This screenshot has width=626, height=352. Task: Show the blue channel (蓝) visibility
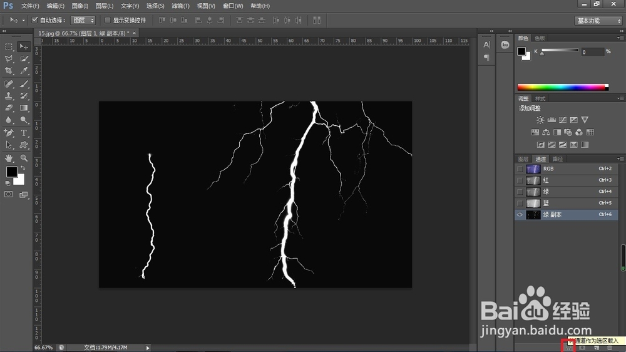[x=520, y=204]
